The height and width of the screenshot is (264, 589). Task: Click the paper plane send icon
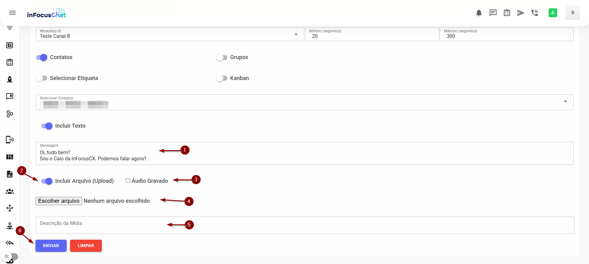coord(521,13)
